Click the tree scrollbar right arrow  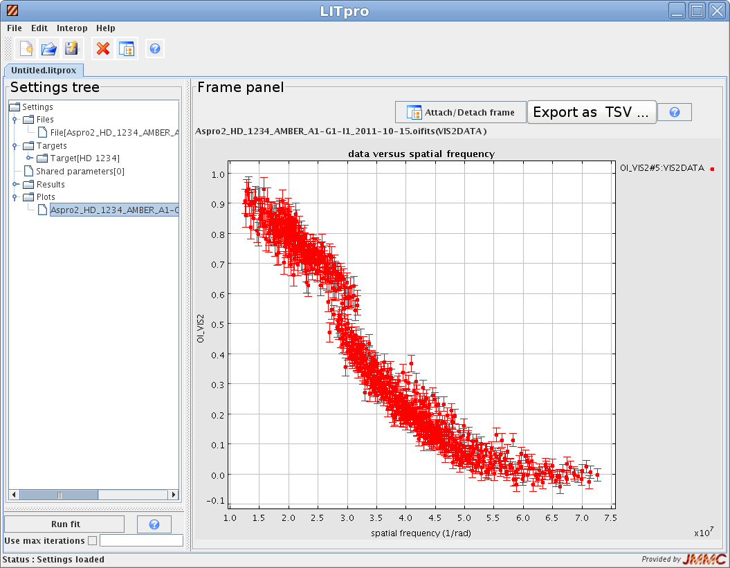point(174,495)
